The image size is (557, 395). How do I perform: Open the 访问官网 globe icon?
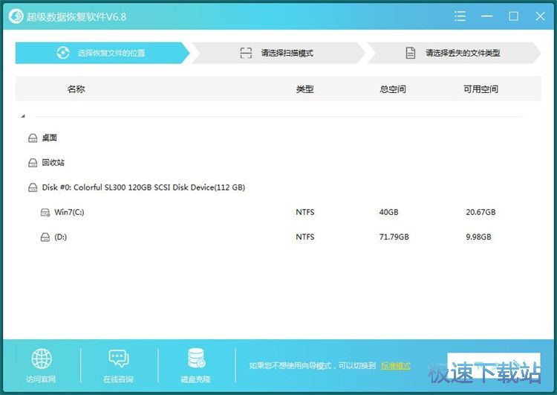pos(41,359)
